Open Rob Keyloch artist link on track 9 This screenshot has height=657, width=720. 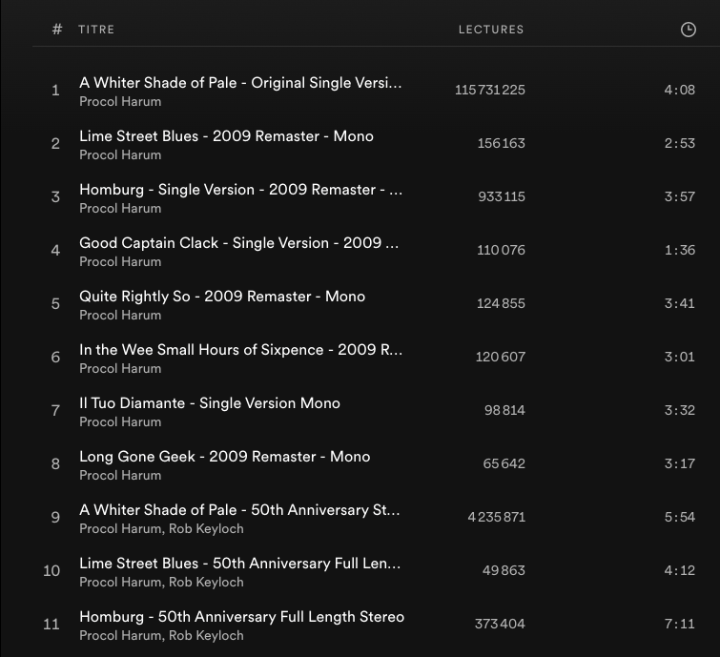click(206, 528)
